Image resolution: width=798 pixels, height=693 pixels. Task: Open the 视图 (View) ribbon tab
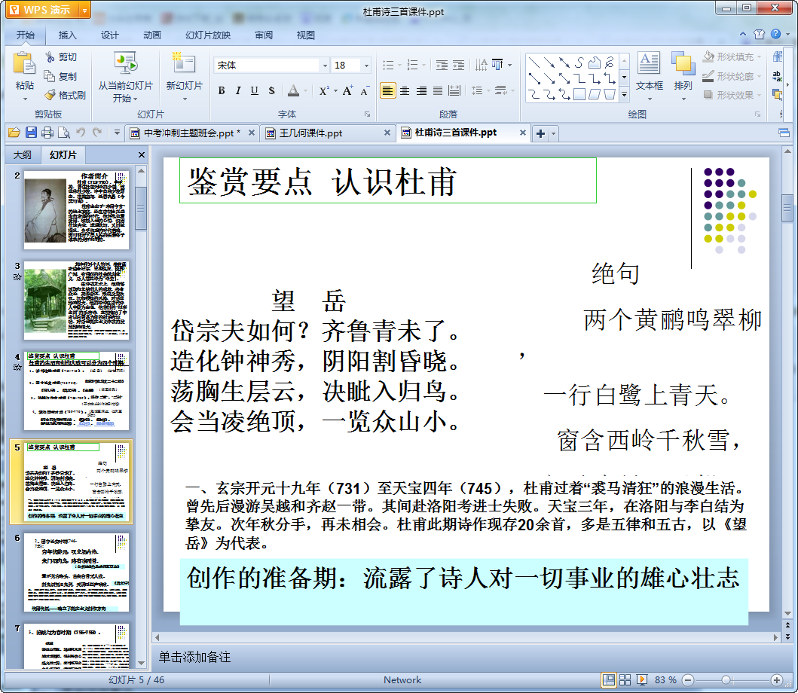pos(305,35)
